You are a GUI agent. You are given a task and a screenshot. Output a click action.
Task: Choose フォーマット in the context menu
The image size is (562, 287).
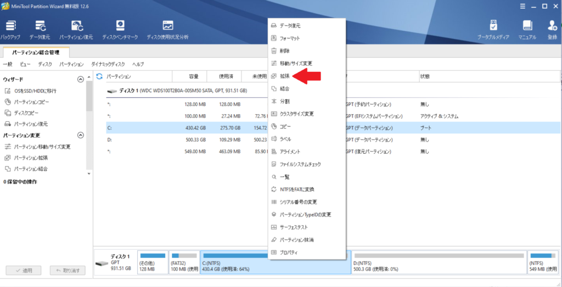[x=306, y=38]
